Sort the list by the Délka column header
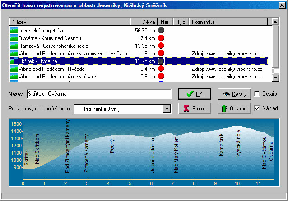Screen dimensions: 288x201 point(144,22)
